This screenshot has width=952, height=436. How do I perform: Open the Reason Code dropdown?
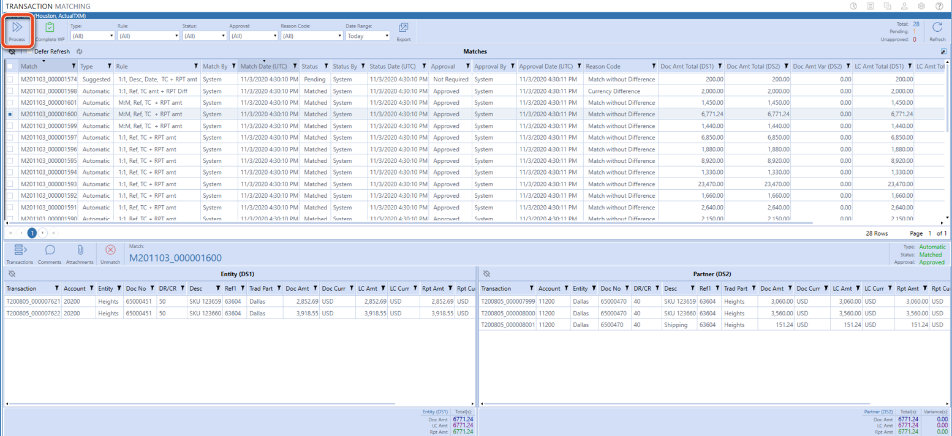pos(311,36)
